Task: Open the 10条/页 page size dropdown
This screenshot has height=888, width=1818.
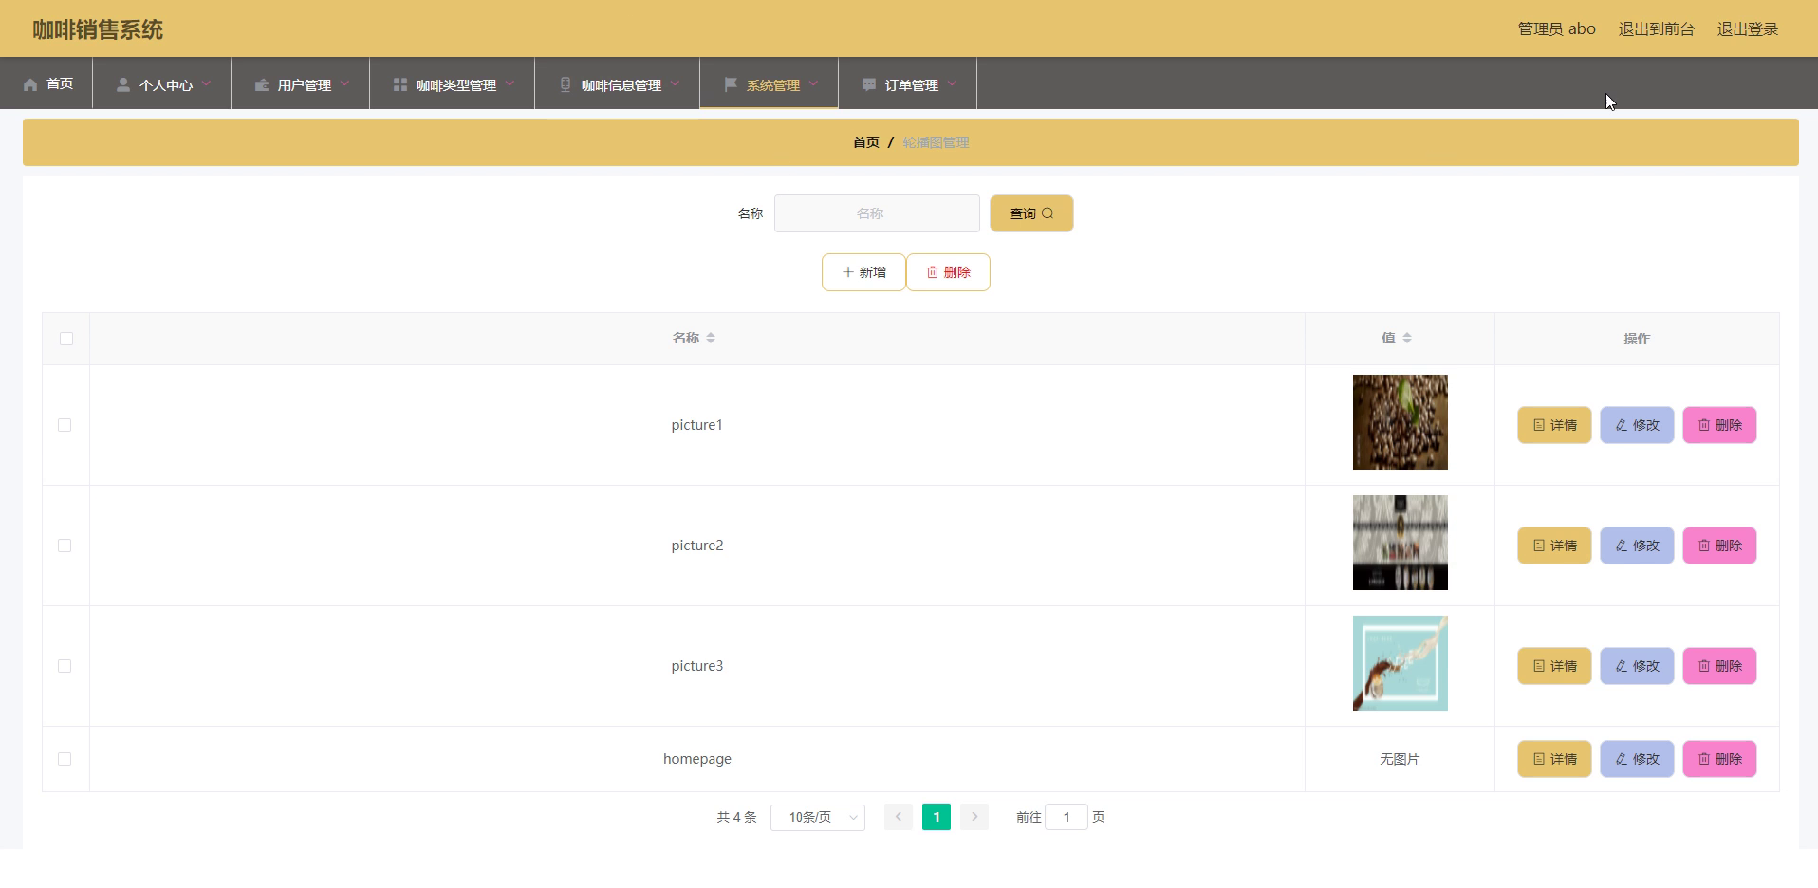Action: pos(818,817)
